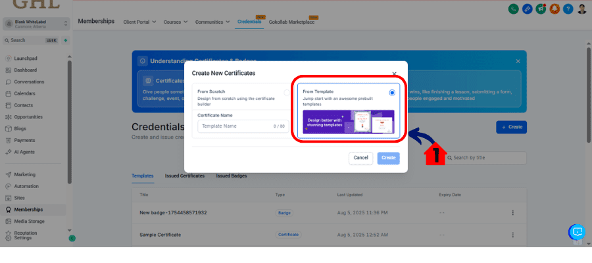The width and height of the screenshot is (592, 263).
Task: Open options menu for New badge row
Action: coord(512,213)
